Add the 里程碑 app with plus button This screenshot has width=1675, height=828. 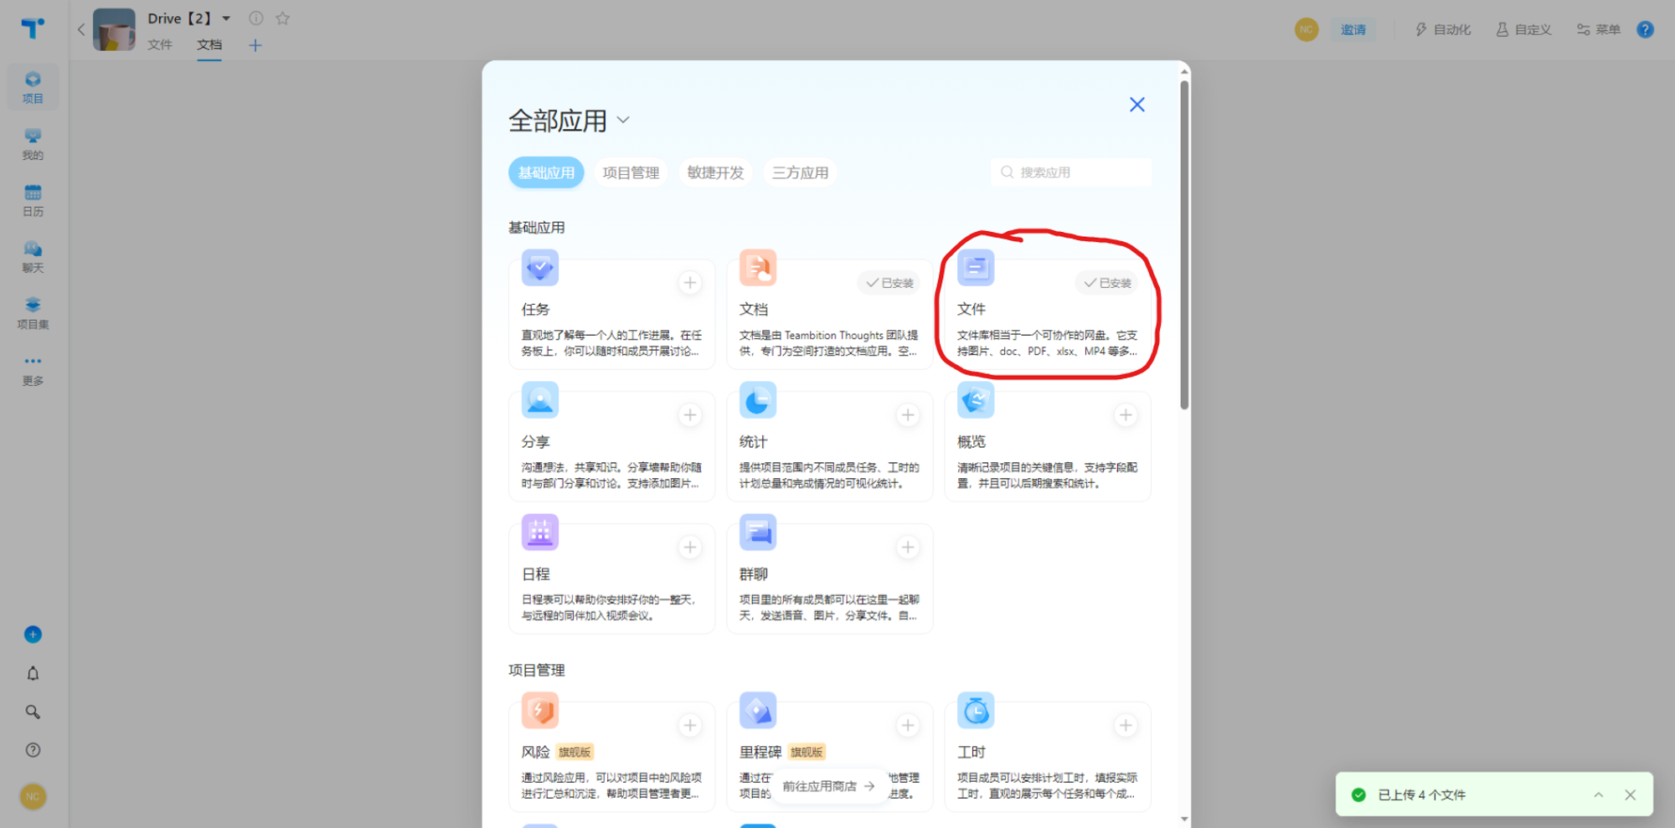pyautogui.click(x=908, y=726)
